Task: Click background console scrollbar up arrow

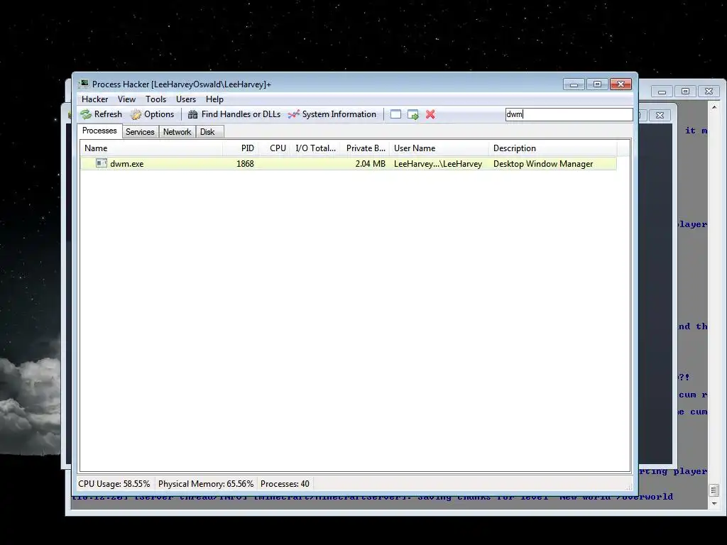Action: [x=714, y=107]
